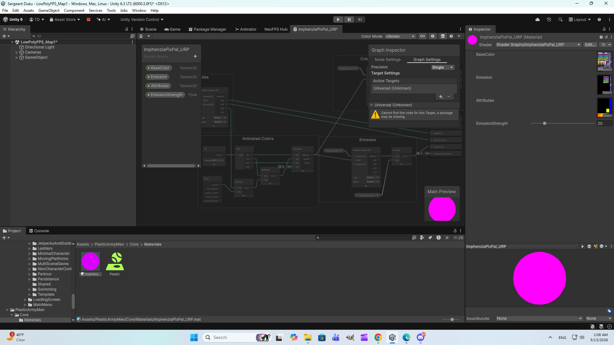Open the GameObject menu

(x=49, y=11)
